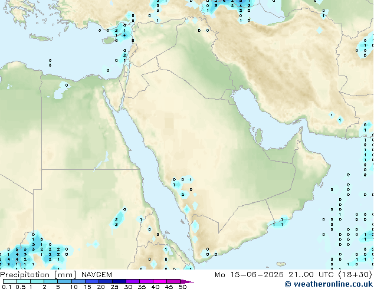Select the 45–50 mm legend swatch

(173, 281)
